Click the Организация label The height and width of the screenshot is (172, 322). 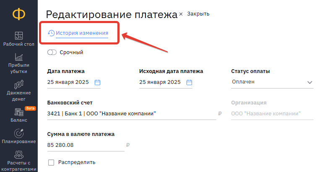249,102
